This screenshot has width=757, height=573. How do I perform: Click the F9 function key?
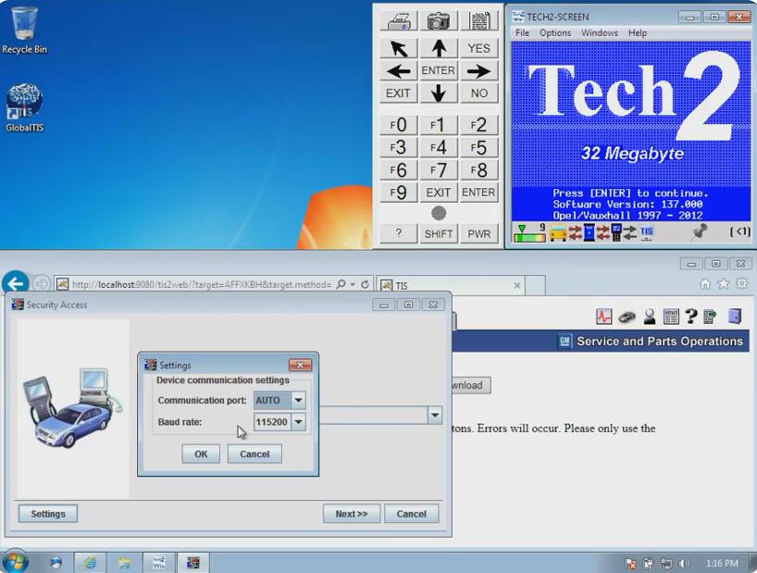coord(398,193)
